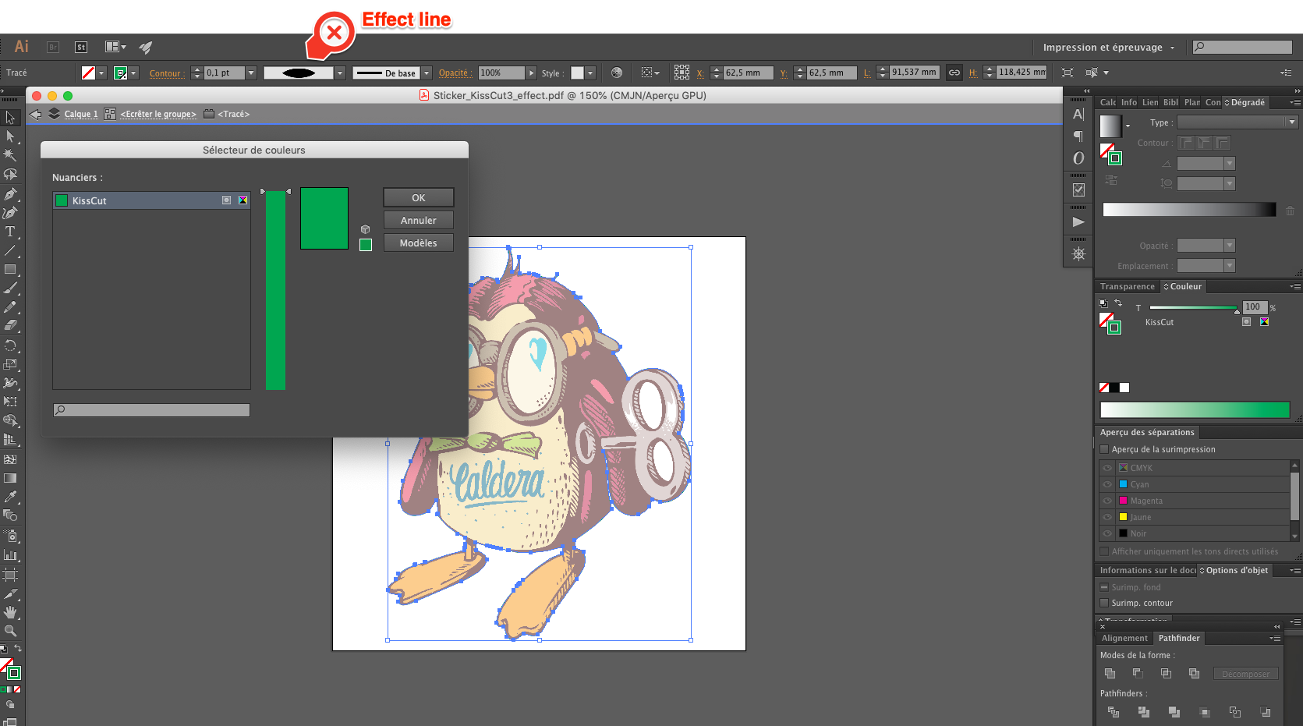
Task: Switch to the Alignement tab
Action: point(1124,638)
